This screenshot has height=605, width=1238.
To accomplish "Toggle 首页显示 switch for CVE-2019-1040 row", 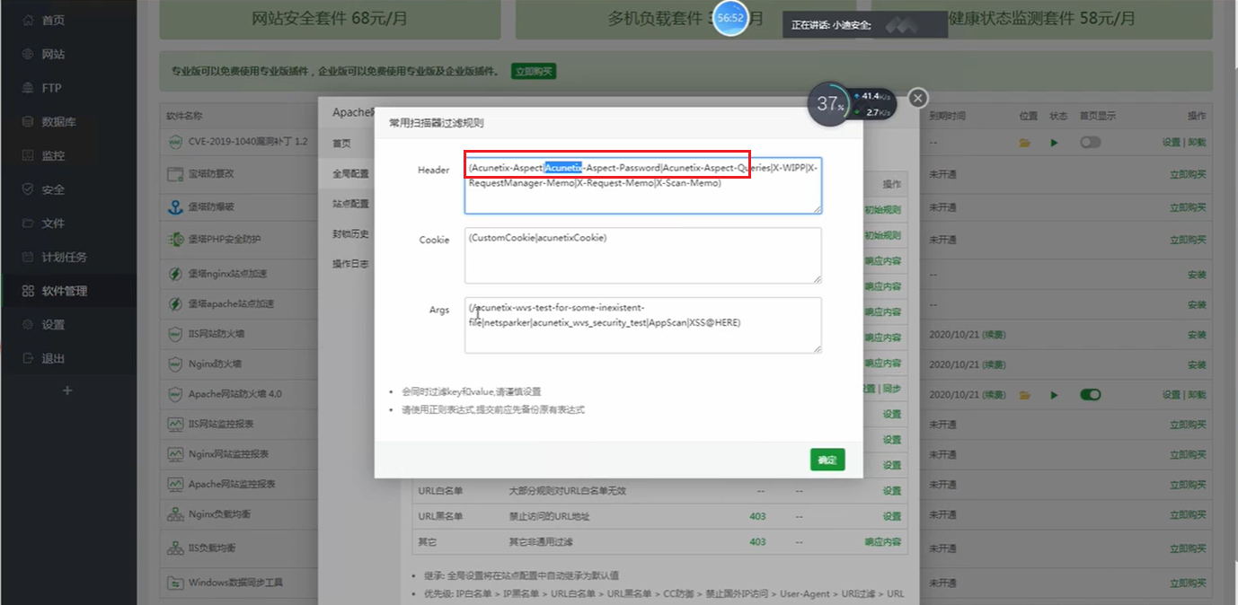I will [x=1091, y=143].
